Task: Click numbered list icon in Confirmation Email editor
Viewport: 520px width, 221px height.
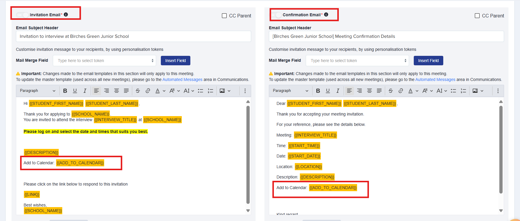Action: coord(463,91)
